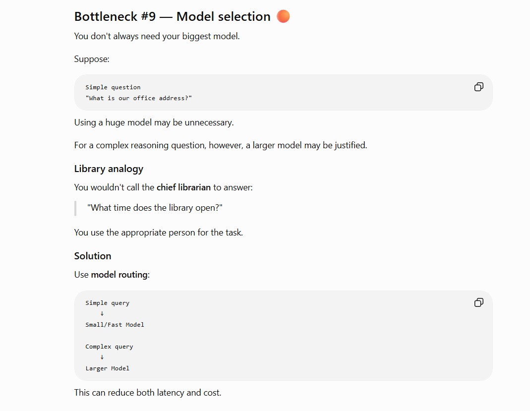The height and width of the screenshot is (411, 530).
Task: Click the "Bottleneck #9 — Model selection" heading
Action: [x=173, y=16]
